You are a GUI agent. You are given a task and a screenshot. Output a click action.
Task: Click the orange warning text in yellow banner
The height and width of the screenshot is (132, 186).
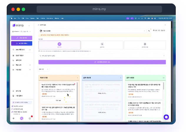pyautogui.click(x=55, y=35)
